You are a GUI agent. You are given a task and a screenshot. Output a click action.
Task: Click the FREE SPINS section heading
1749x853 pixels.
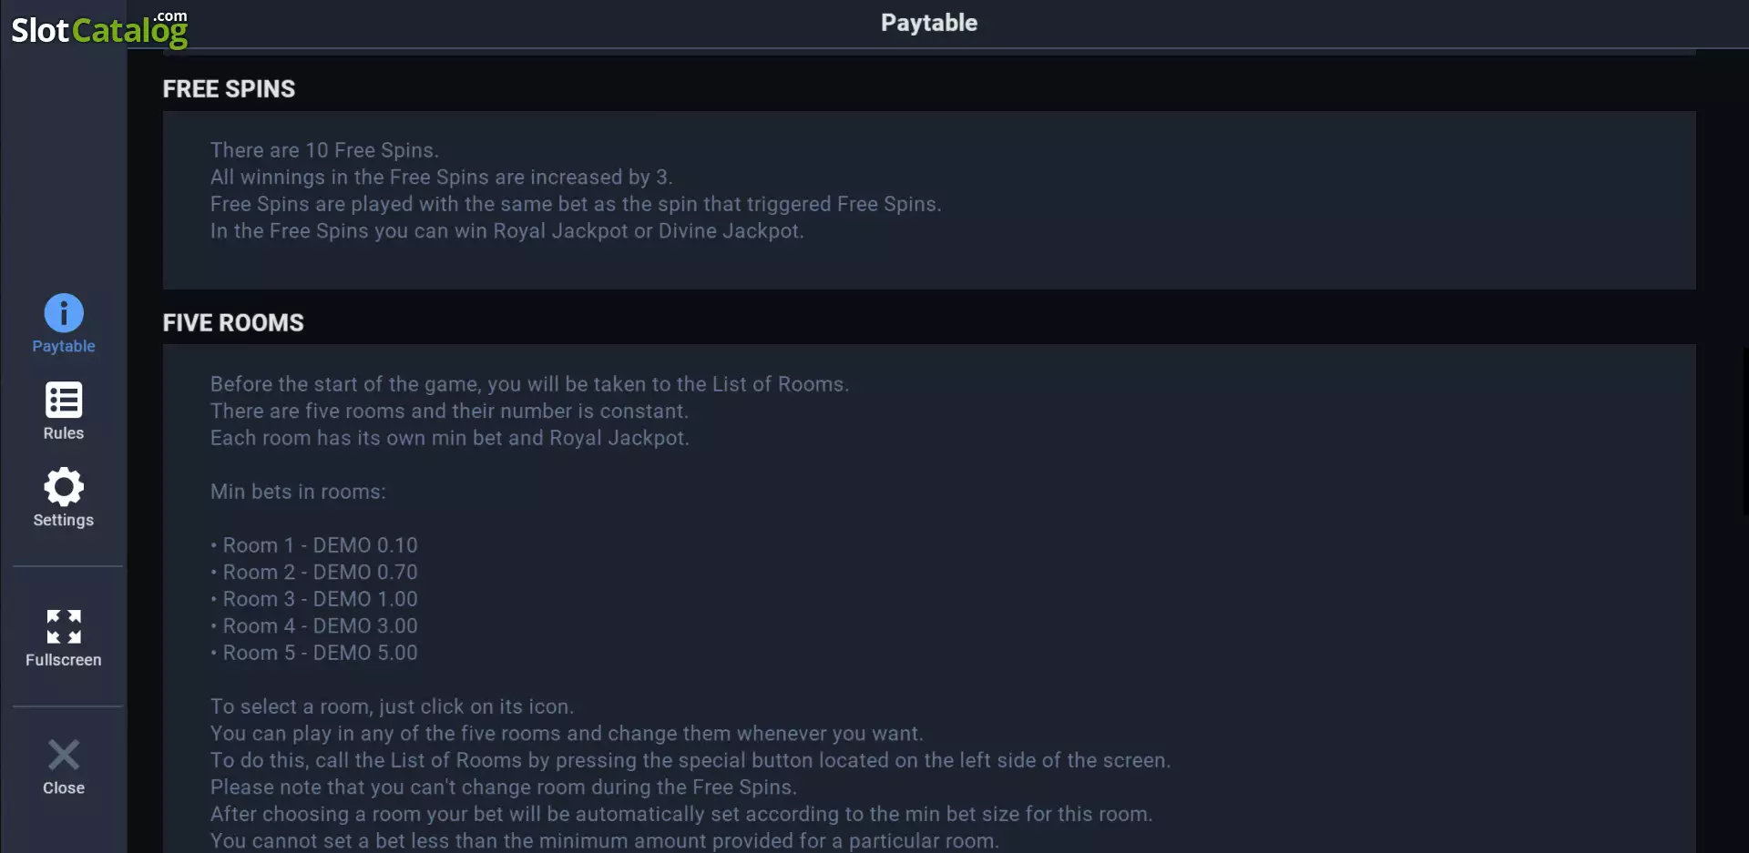229,89
